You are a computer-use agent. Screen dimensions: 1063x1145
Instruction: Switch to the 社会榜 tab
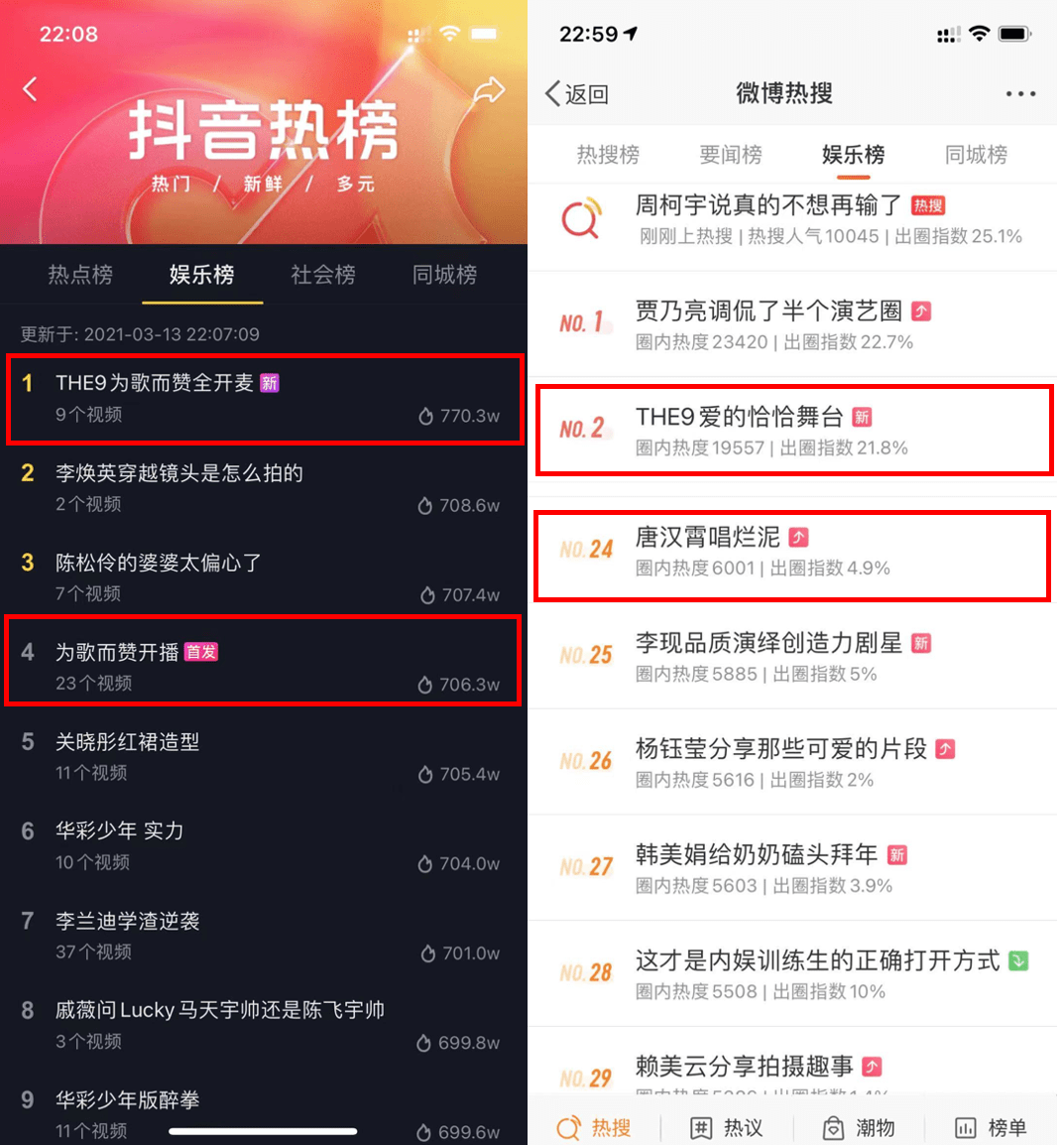(323, 275)
